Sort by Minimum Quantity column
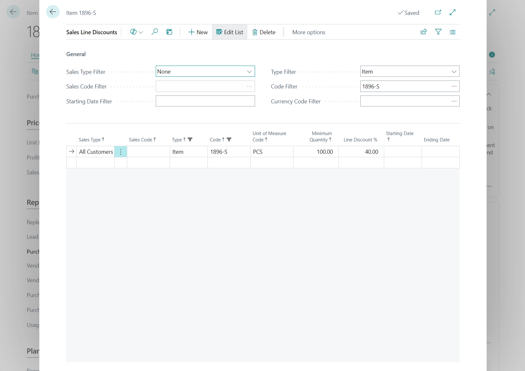Screen dimensions: 525x371 tap(321, 136)
